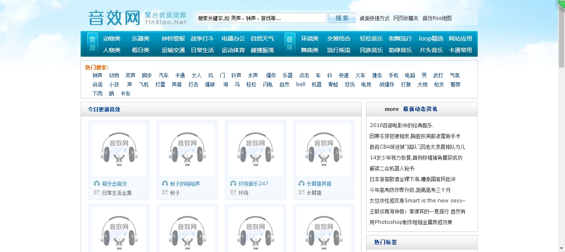Click the 环绕音乐247 thumbnail image
This screenshot has width=565, height=252.
tap(255, 150)
